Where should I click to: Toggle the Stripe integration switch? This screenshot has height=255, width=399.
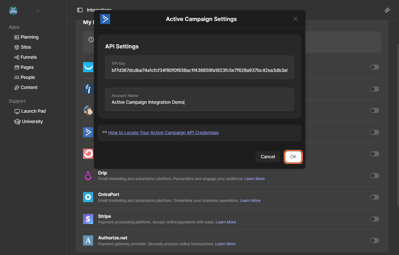point(375,219)
